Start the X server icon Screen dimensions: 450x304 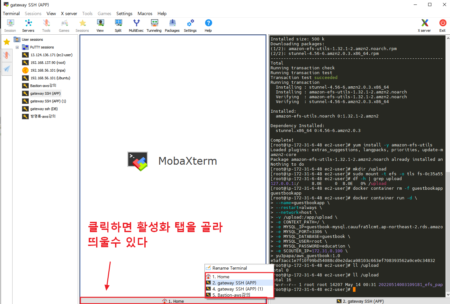click(425, 26)
